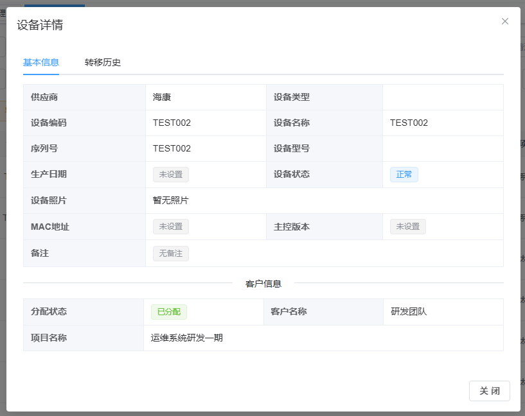525x416 pixels.
Task: Click the 无备注 tag in the 备注 row
Action: click(x=170, y=254)
